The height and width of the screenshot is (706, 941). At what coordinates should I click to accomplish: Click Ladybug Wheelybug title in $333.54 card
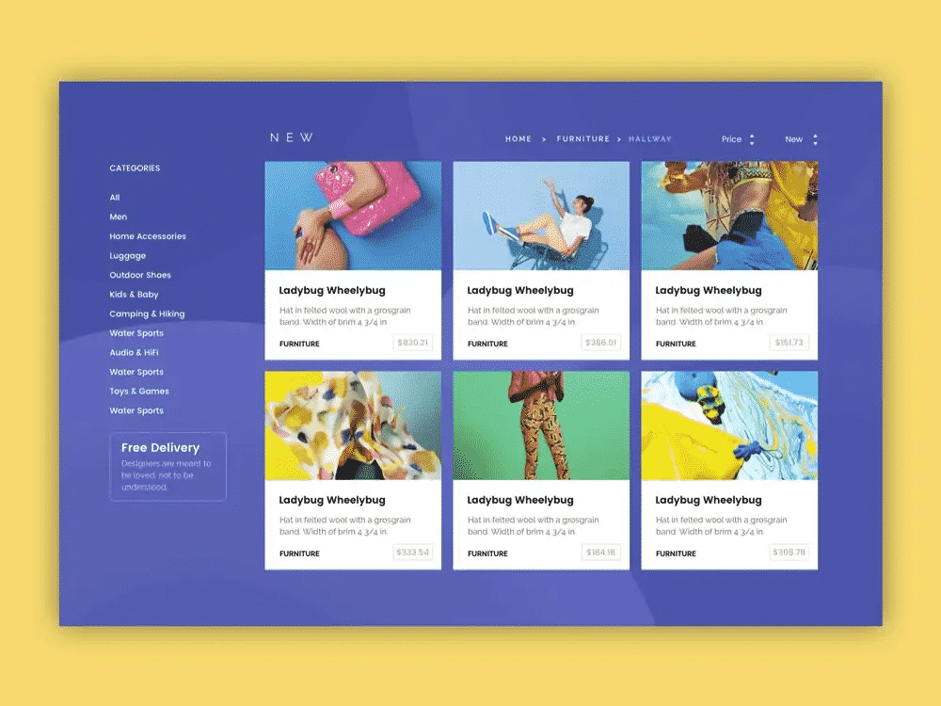(x=332, y=500)
